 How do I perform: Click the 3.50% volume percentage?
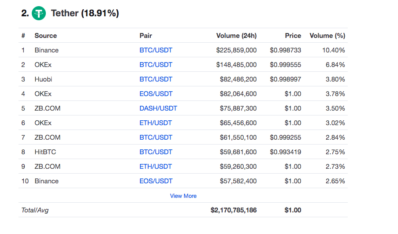(x=335, y=108)
